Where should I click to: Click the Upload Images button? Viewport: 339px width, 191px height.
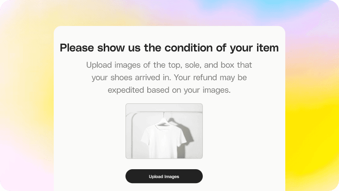pos(164,176)
